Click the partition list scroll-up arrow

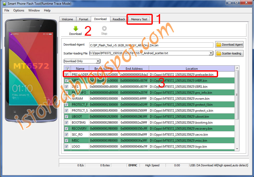coord(237,68)
